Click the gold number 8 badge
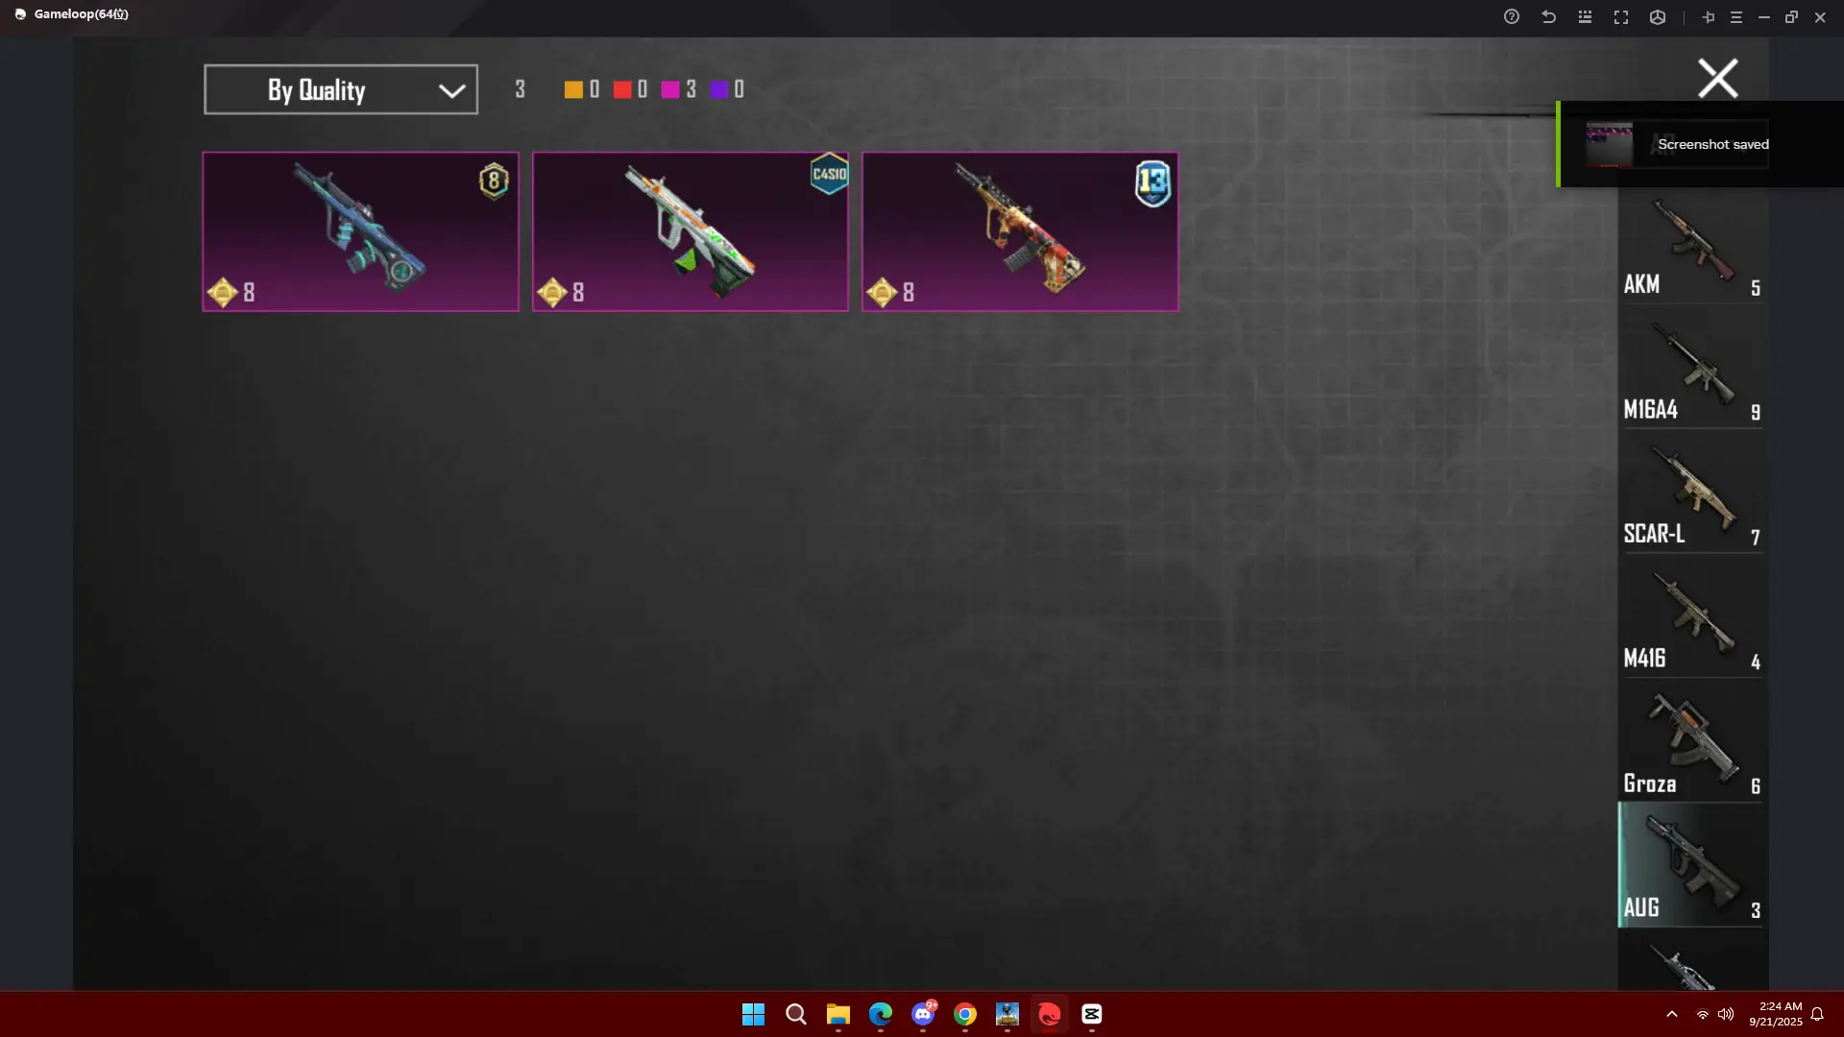The width and height of the screenshot is (1844, 1037). [x=494, y=181]
